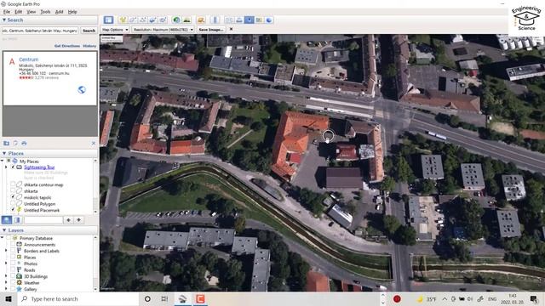Collapse the Search panel
Viewport: 545px width, 306px height.
4,20
